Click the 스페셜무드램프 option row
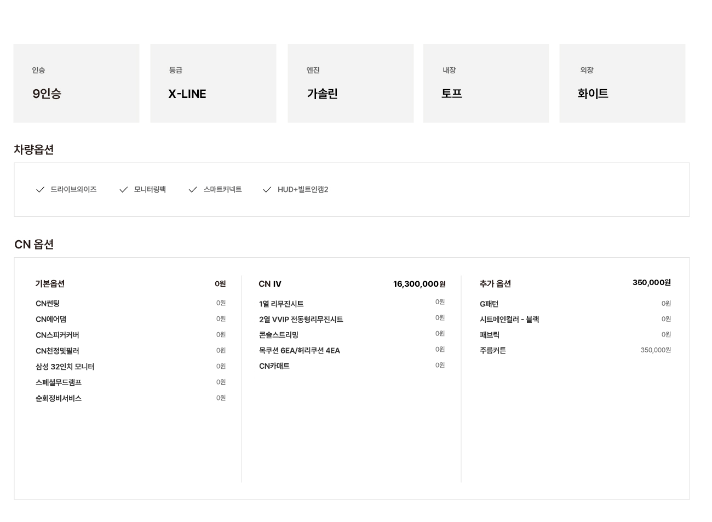 (x=130, y=382)
